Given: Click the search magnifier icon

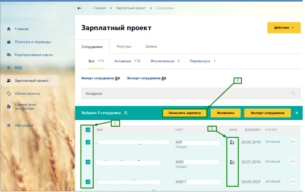Looking at the screenshot, I should 293,93.
